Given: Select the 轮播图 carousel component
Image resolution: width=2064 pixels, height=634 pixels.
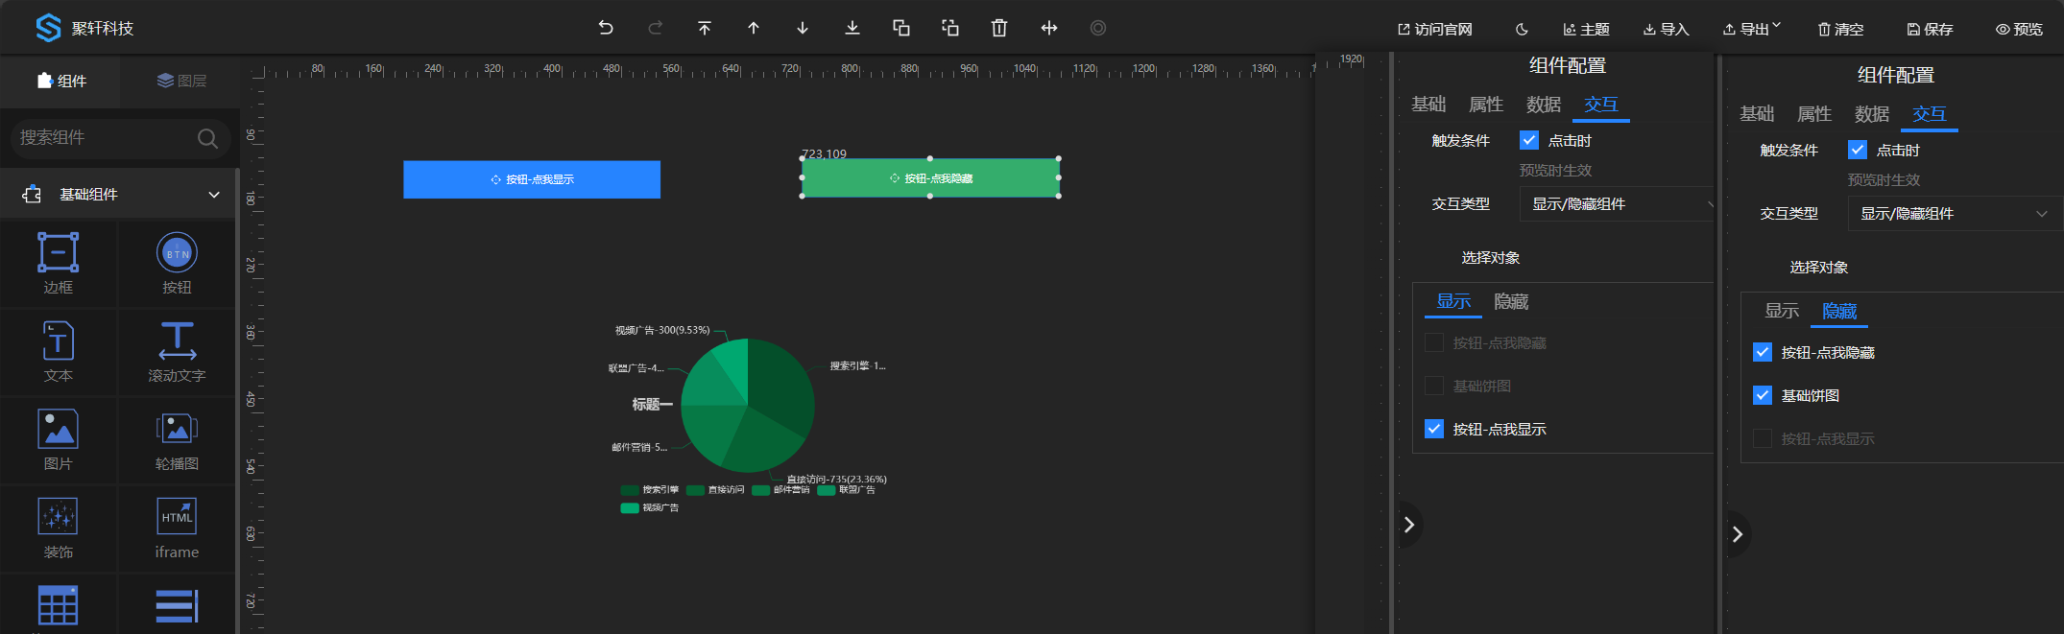Looking at the screenshot, I should [177, 439].
